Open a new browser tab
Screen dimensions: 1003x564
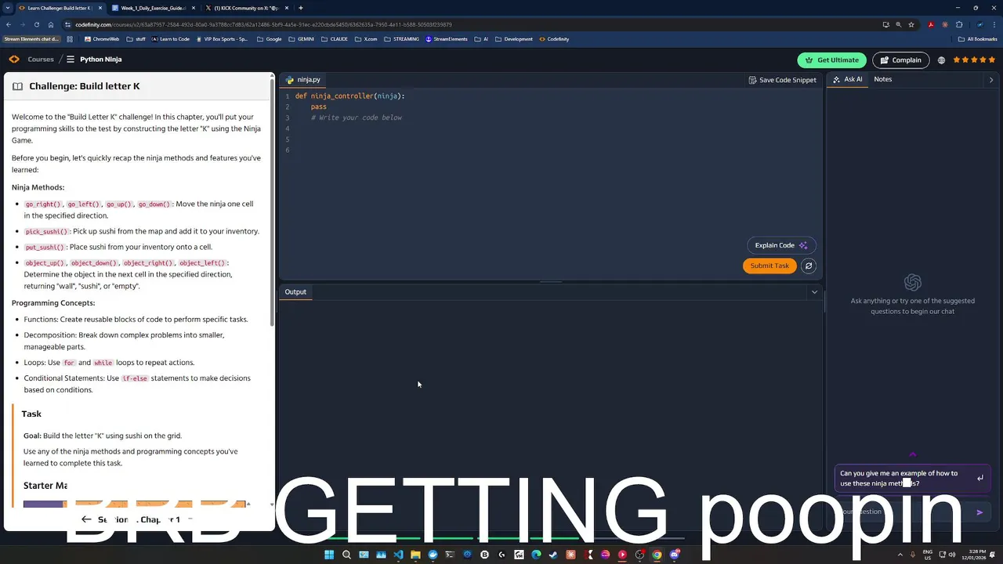click(301, 8)
